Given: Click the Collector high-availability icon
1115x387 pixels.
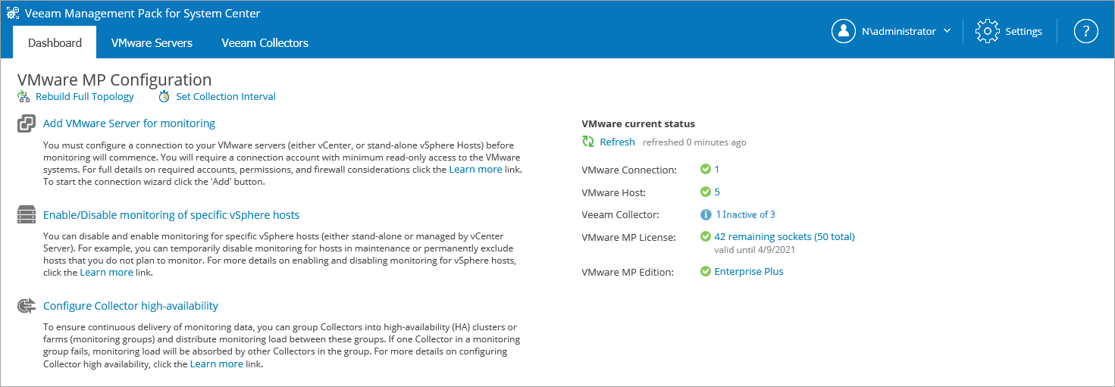Looking at the screenshot, I should [x=27, y=307].
